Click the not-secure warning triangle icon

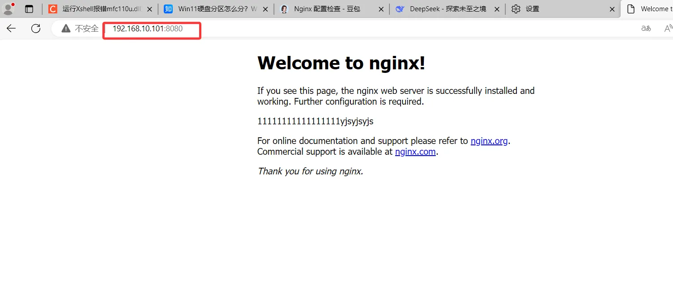coord(66,29)
